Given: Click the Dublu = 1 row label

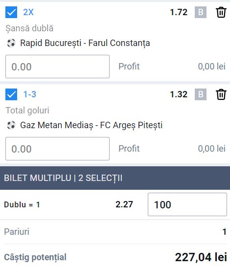Looking at the screenshot, I should (x=22, y=204).
